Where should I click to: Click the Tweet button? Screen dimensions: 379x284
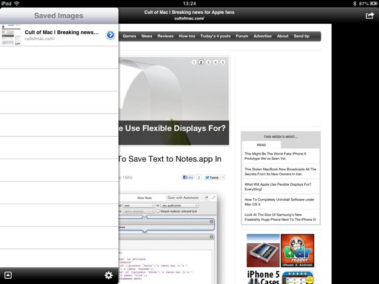click(x=212, y=177)
